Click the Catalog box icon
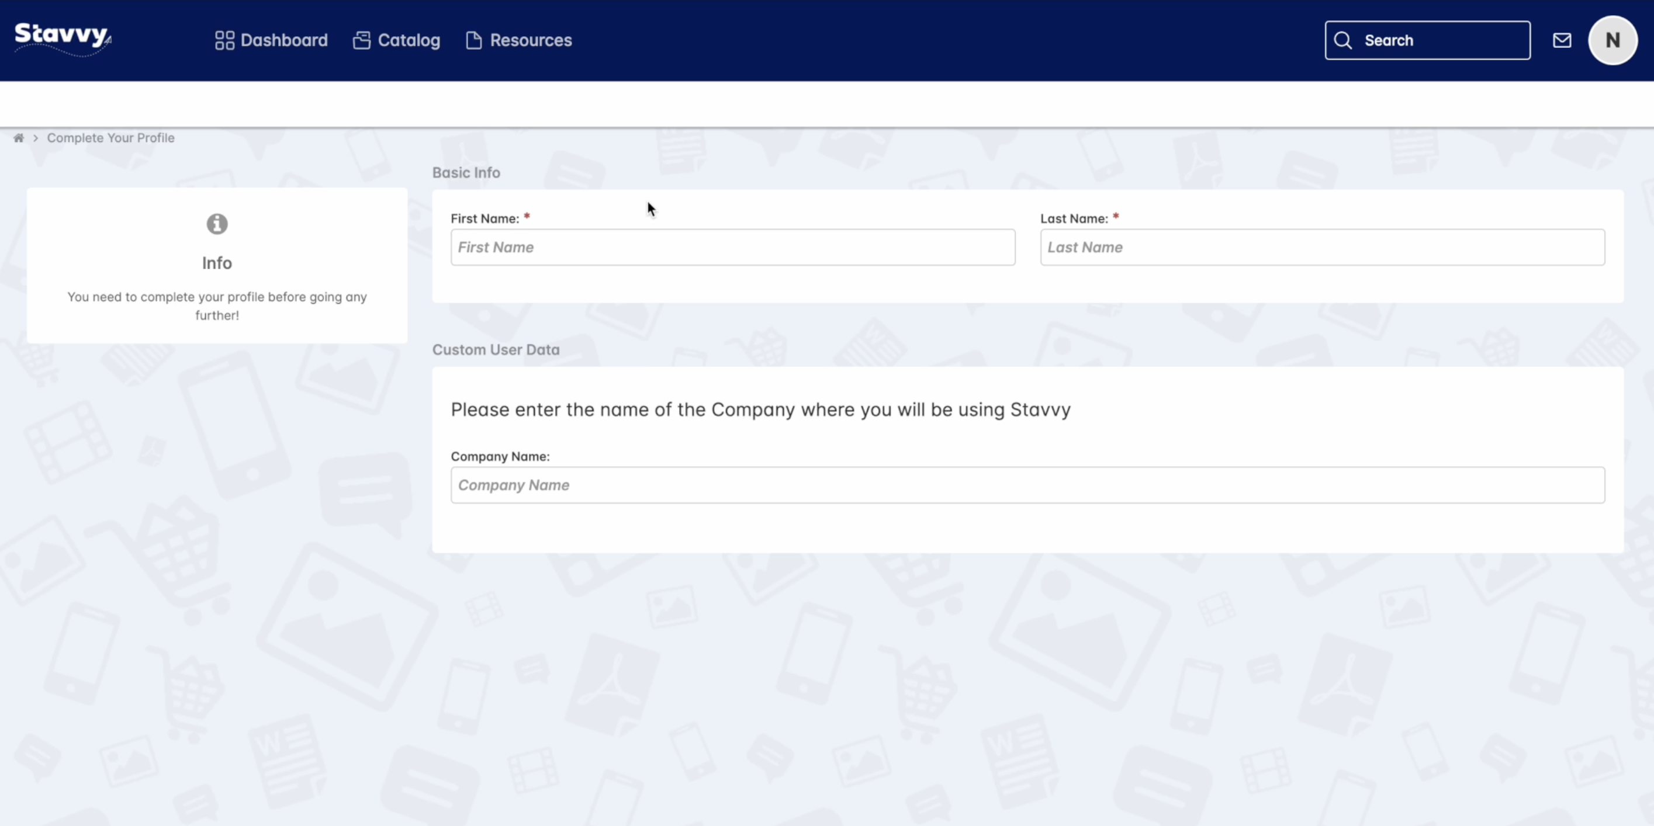The width and height of the screenshot is (1654, 826). (x=362, y=40)
